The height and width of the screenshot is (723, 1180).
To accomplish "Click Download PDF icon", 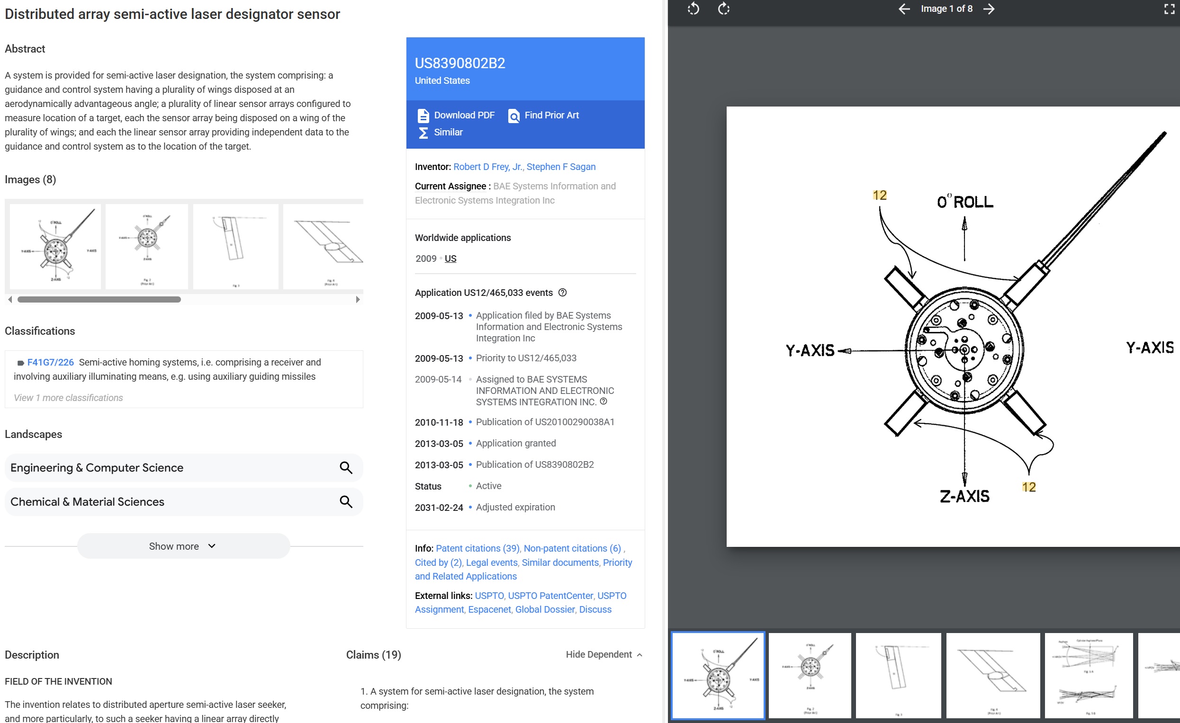I will click(423, 116).
